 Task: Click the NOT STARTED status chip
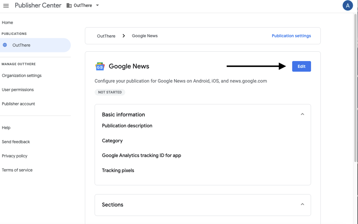(x=110, y=92)
